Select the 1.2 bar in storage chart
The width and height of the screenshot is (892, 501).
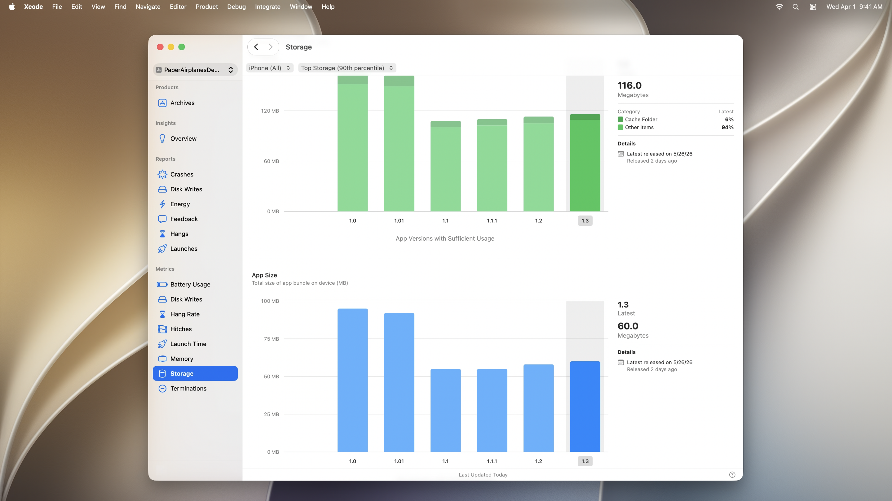[x=538, y=164]
